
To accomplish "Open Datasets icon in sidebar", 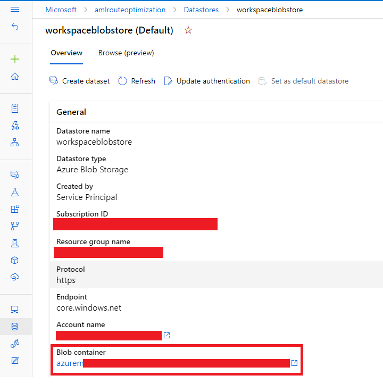I will point(15,175).
